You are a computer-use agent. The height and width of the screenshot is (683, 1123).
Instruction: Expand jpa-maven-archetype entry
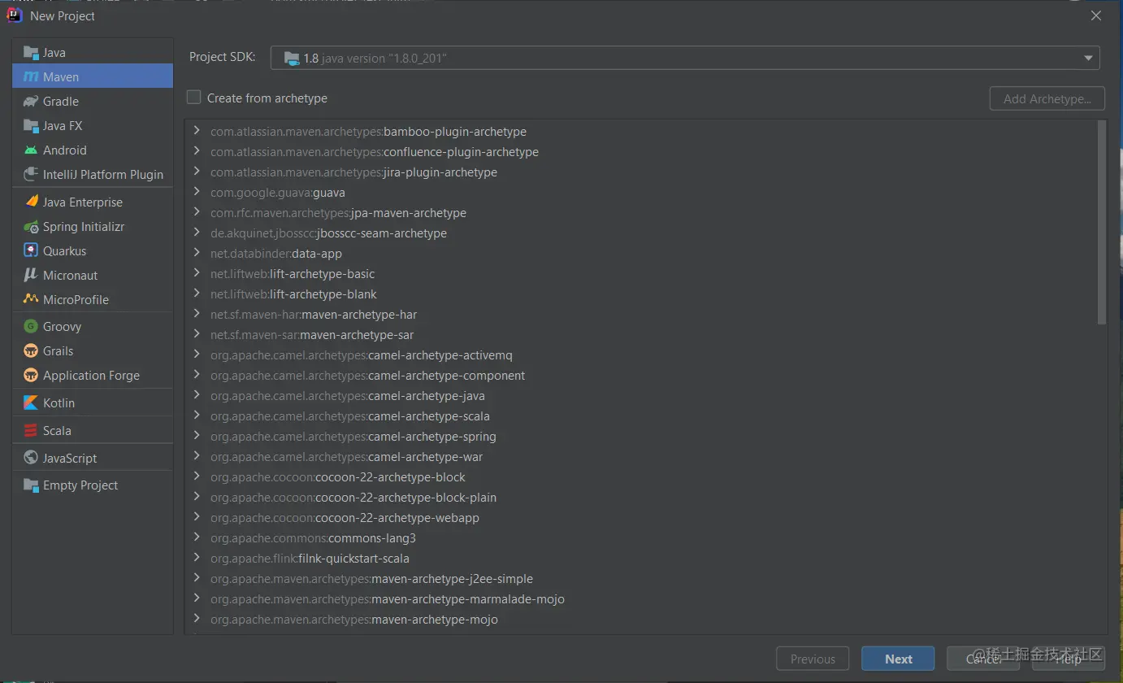pos(197,212)
